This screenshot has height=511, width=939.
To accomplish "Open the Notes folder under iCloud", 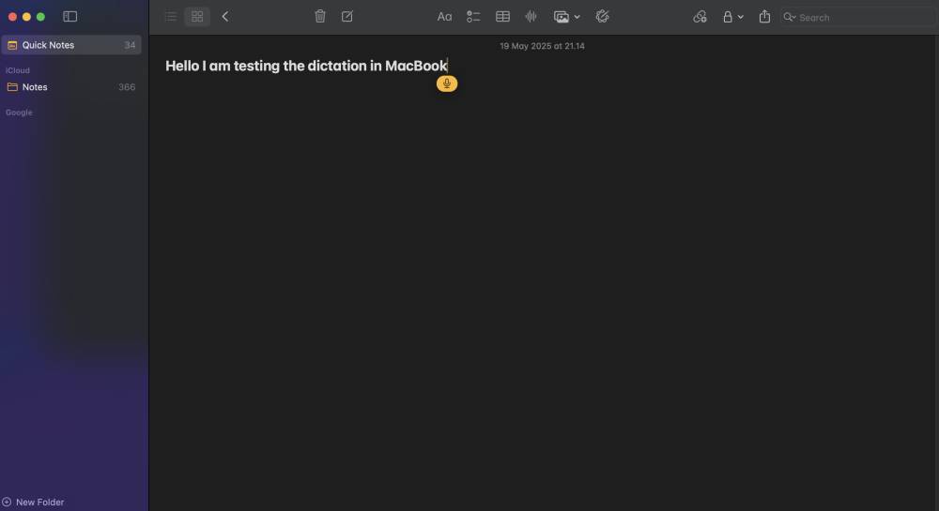I will 71,86.
